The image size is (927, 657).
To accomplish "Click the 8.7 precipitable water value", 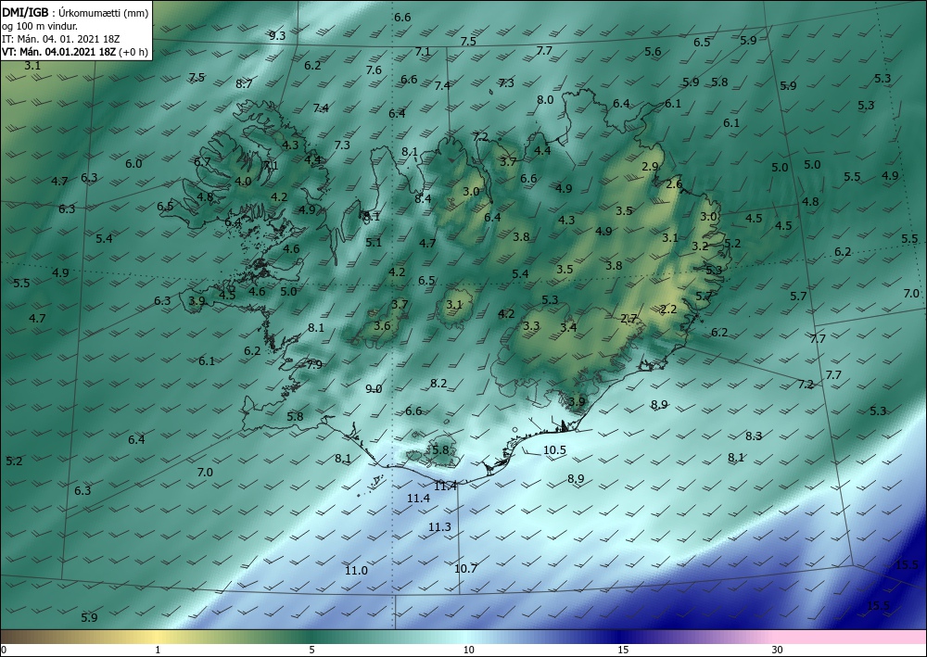I will (x=244, y=84).
